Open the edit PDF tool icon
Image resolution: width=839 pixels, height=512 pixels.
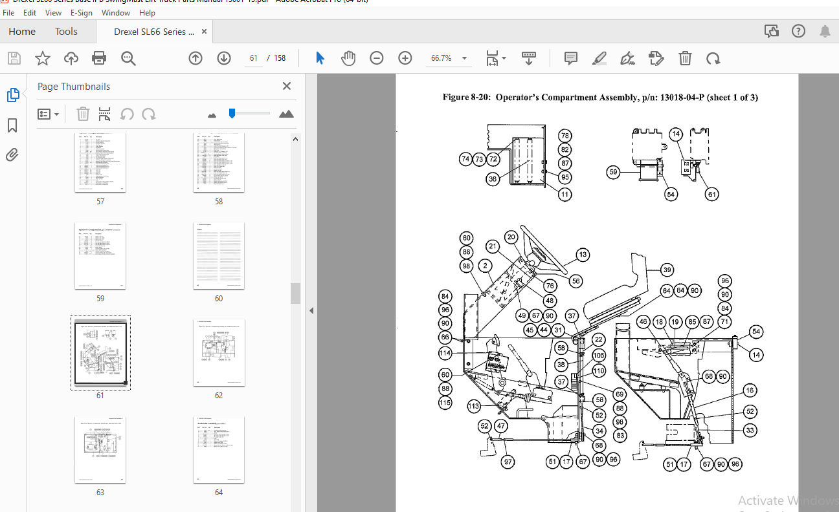(x=656, y=58)
